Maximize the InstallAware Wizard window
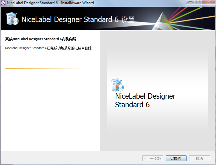This screenshot has height=165, width=216. 198,2
